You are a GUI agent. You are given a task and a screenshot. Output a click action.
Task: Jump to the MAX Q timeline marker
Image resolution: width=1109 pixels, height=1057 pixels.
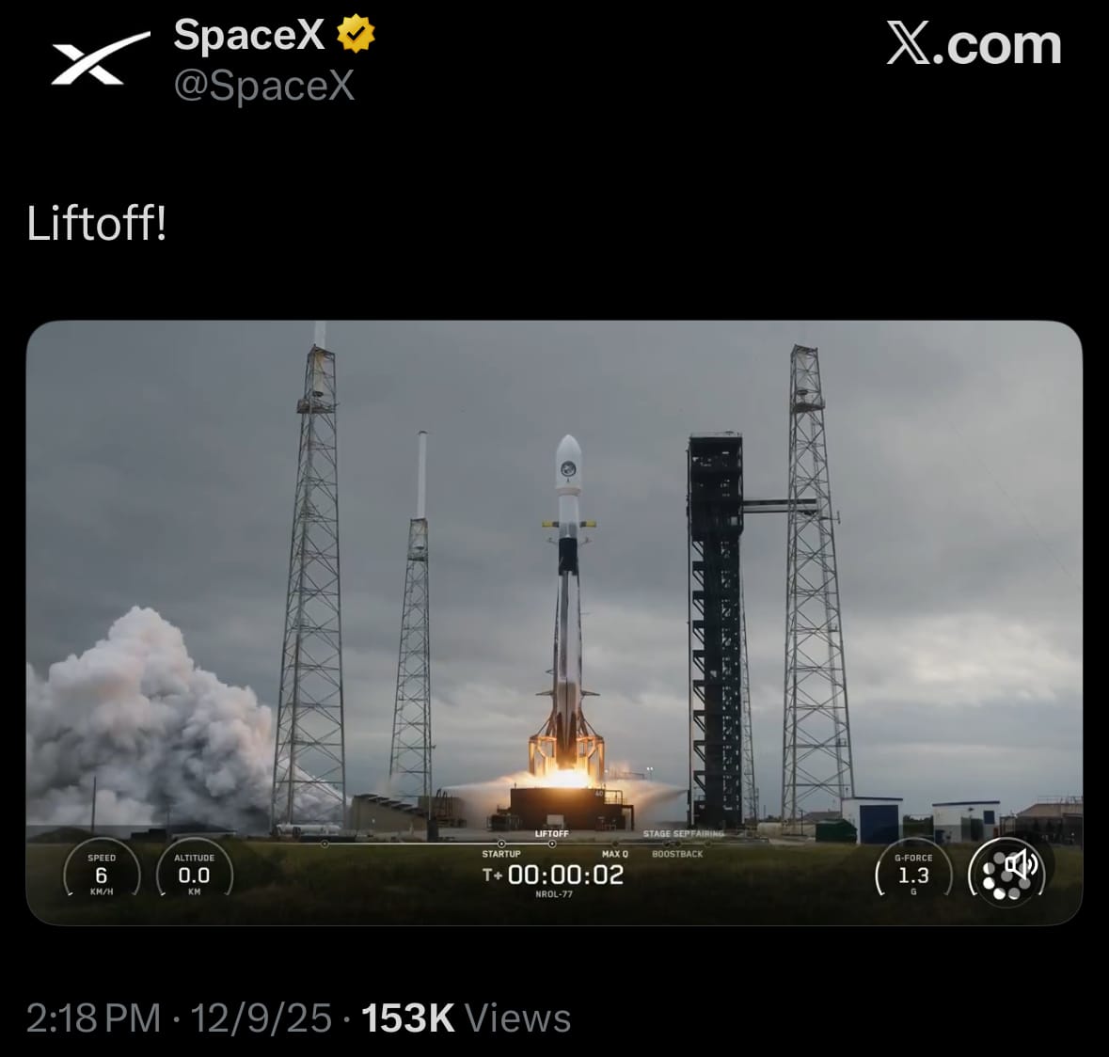614,849
